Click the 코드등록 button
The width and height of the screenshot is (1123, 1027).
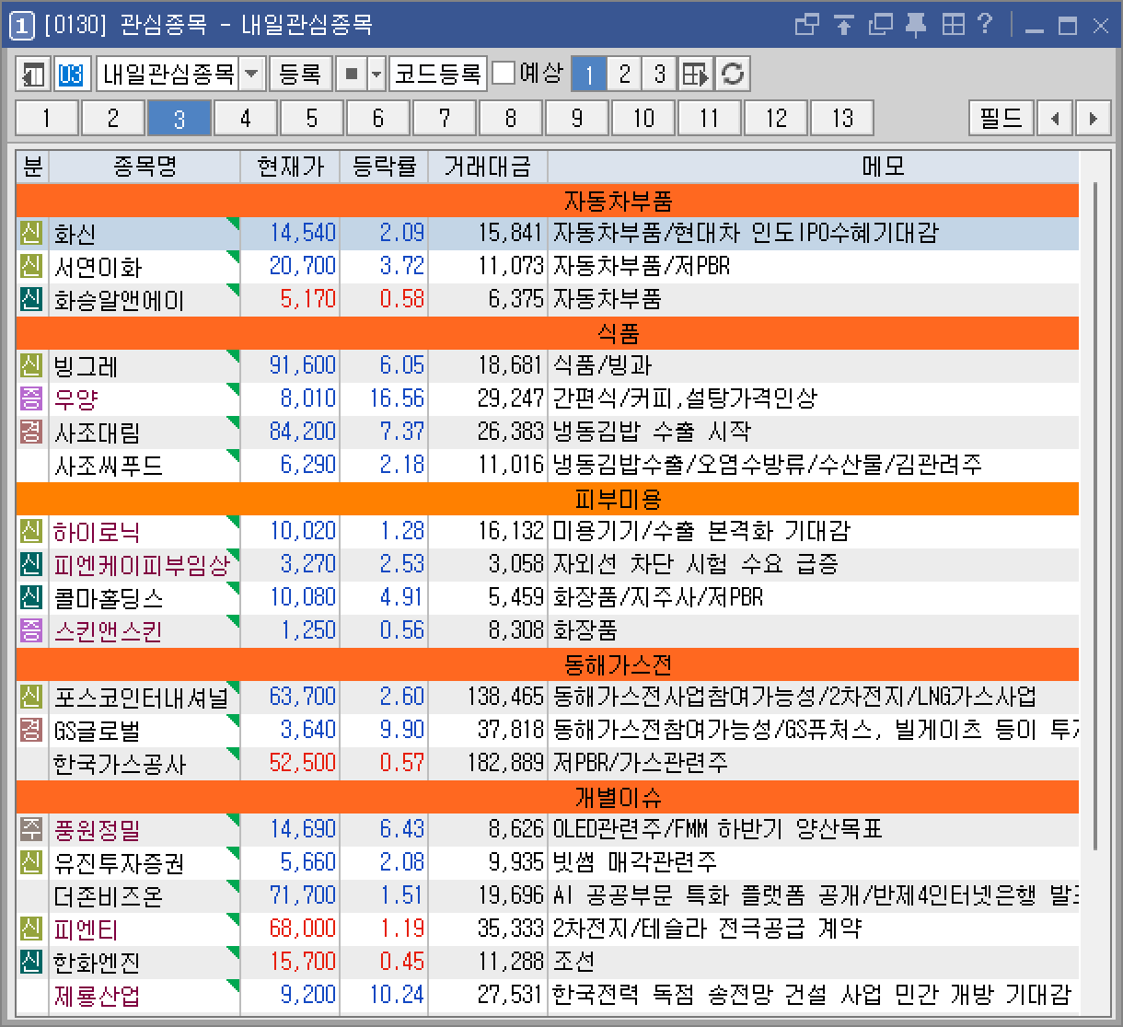(438, 74)
